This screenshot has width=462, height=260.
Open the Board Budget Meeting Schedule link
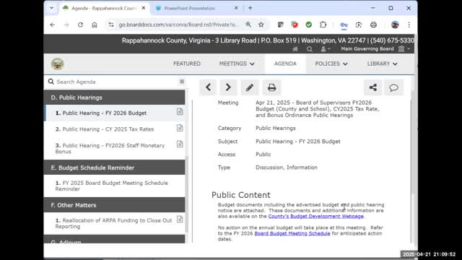292,233
